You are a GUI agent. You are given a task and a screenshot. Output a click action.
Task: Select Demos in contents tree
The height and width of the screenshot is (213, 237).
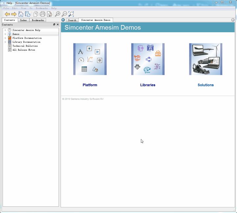click(x=16, y=34)
